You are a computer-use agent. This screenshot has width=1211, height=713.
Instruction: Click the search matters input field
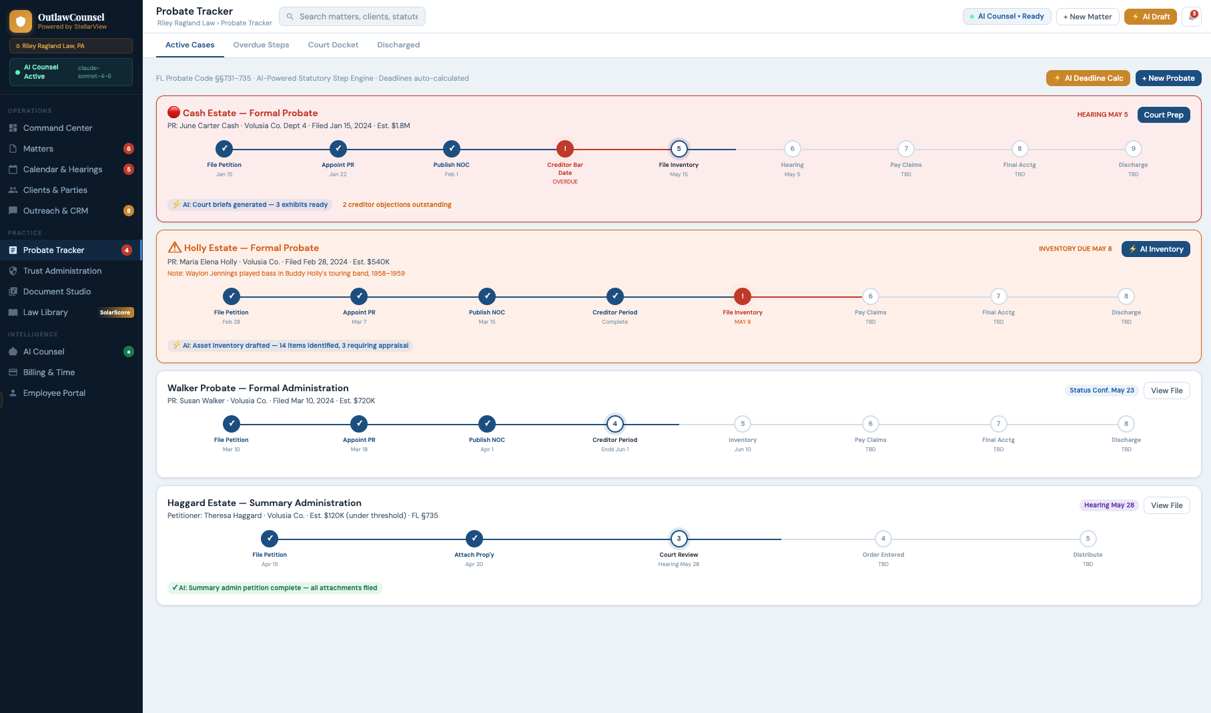(x=358, y=17)
